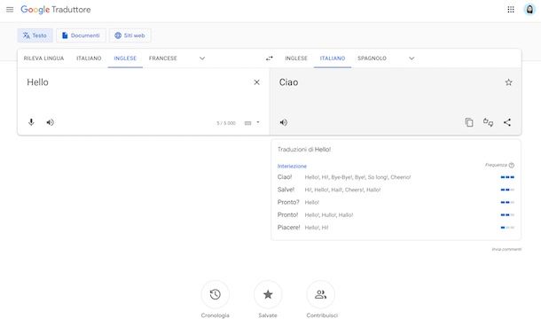
Task: Copy the translation to clipboard
Action: click(469, 122)
